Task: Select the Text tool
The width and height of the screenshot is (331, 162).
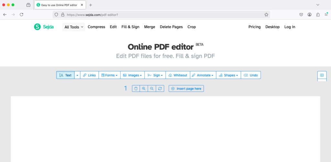Action: [x=65, y=75]
